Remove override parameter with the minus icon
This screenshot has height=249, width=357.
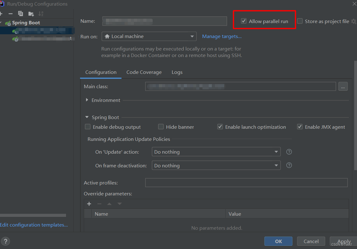click(x=99, y=204)
